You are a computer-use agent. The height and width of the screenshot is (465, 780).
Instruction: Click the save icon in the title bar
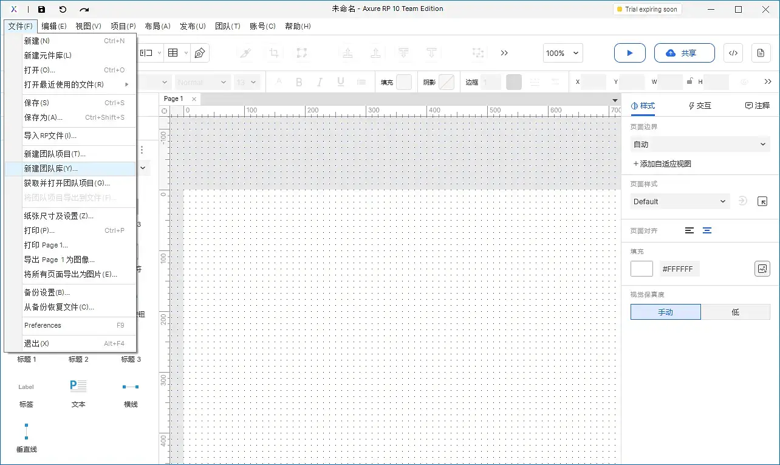tap(41, 9)
